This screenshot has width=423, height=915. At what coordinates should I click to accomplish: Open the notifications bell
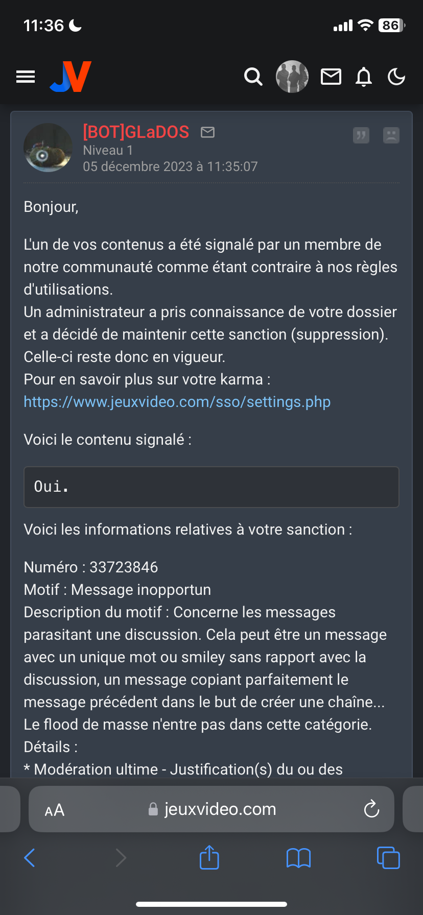tap(364, 77)
